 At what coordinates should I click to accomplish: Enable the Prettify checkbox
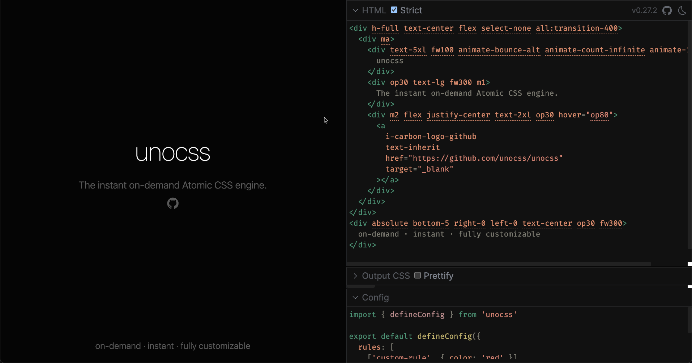coord(418,275)
